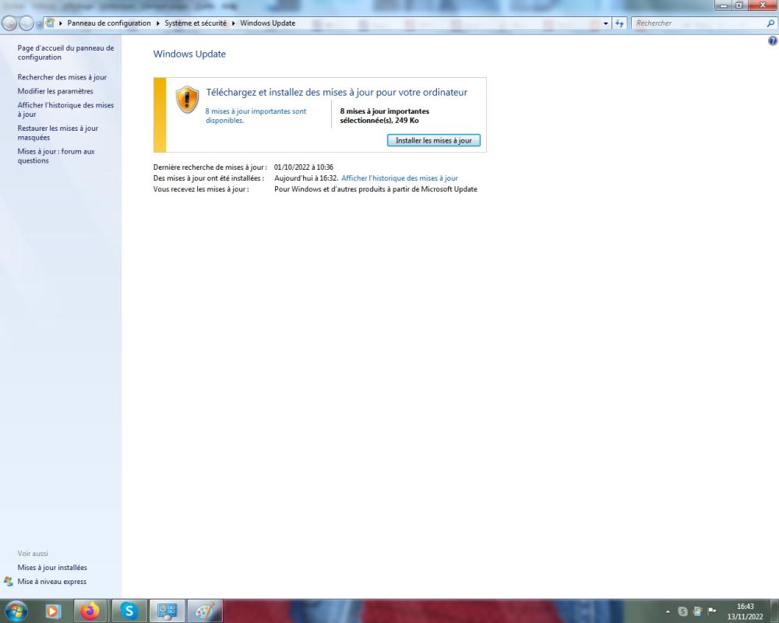Image resolution: width=779 pixels, height=623 pixels.
Task: Click the Control Panel icon in address bar
Action: [50, 23]
